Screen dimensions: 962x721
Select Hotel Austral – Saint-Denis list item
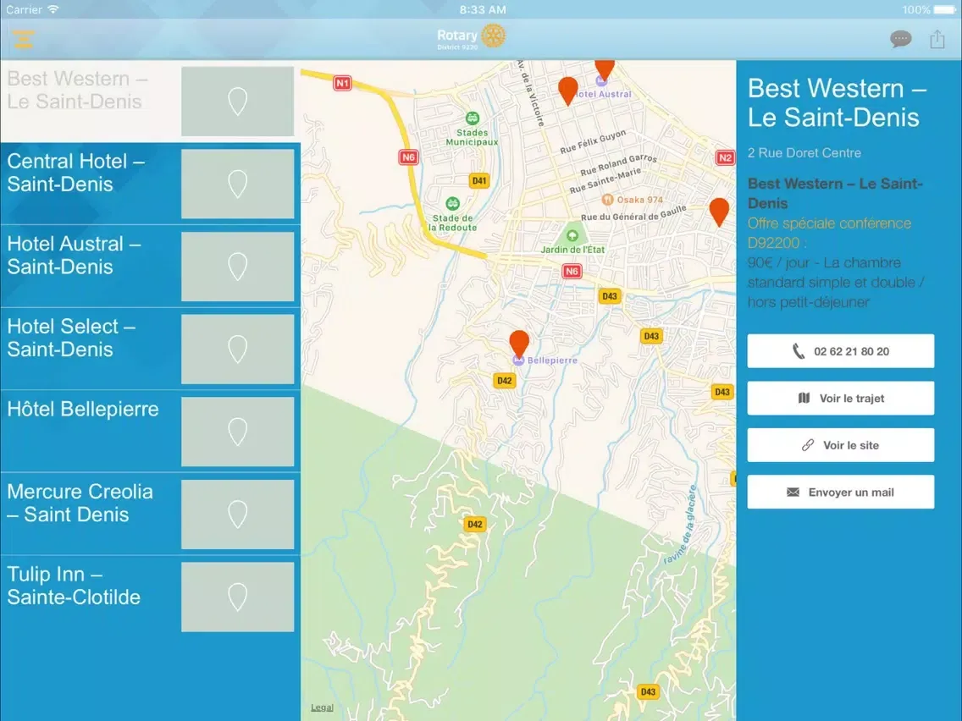[151, 266]
